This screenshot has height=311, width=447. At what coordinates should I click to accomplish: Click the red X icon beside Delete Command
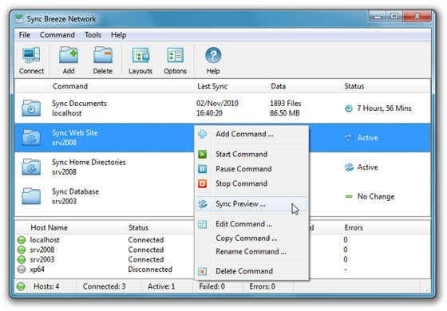[202, 271]
